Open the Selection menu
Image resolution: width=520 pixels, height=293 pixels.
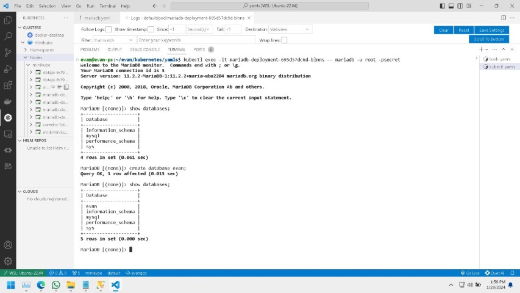(x=47, y=6)
